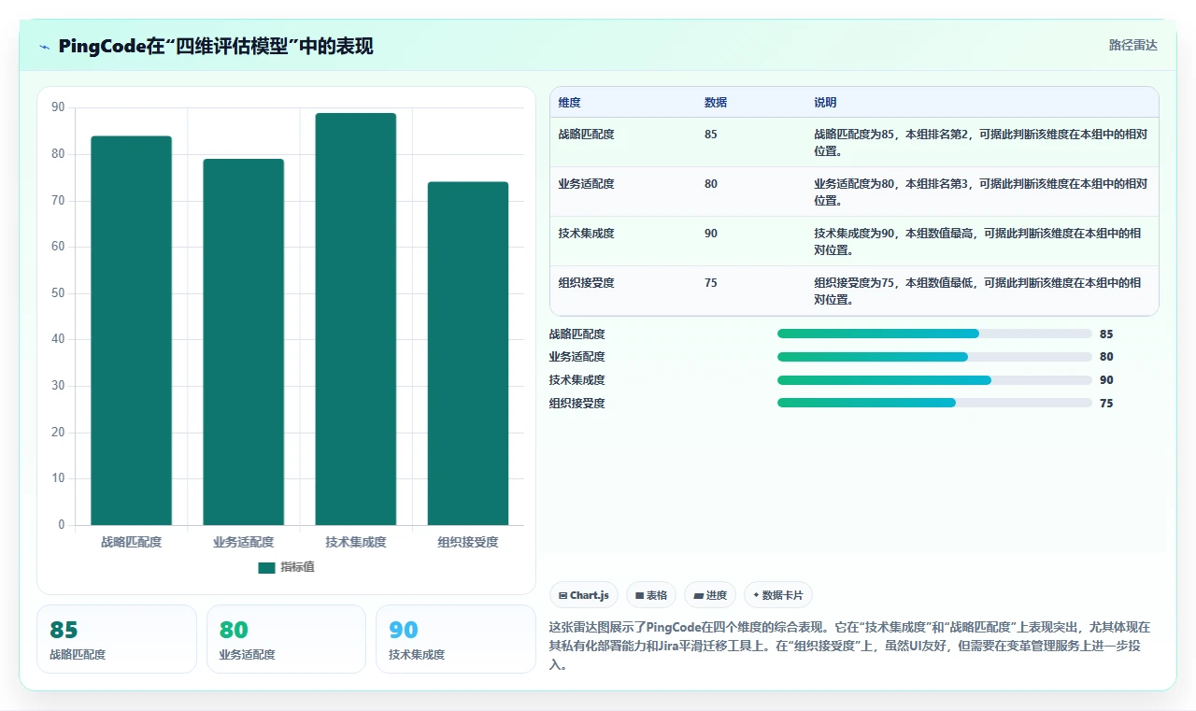Click y-axis tick label 90
The width and height of the screenshot is (1196, 711).
[58, 107]
